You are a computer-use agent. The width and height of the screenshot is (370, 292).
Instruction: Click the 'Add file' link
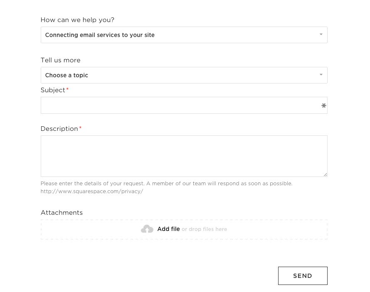[x=168, y=229]
